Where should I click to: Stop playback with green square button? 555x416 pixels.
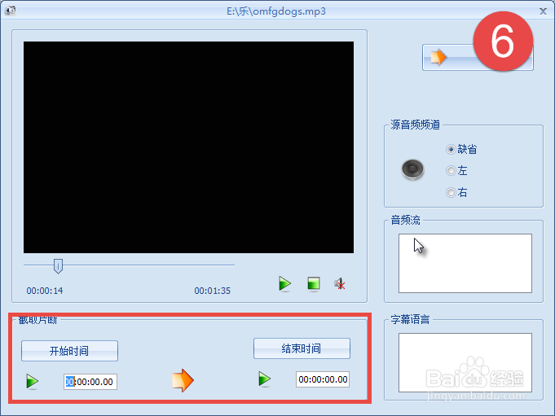click(314, 283)
